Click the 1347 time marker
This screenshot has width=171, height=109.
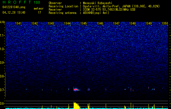(x=116, y=23)
